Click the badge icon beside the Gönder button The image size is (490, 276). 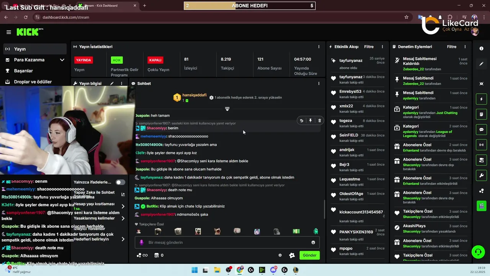[x=292, y=255]
